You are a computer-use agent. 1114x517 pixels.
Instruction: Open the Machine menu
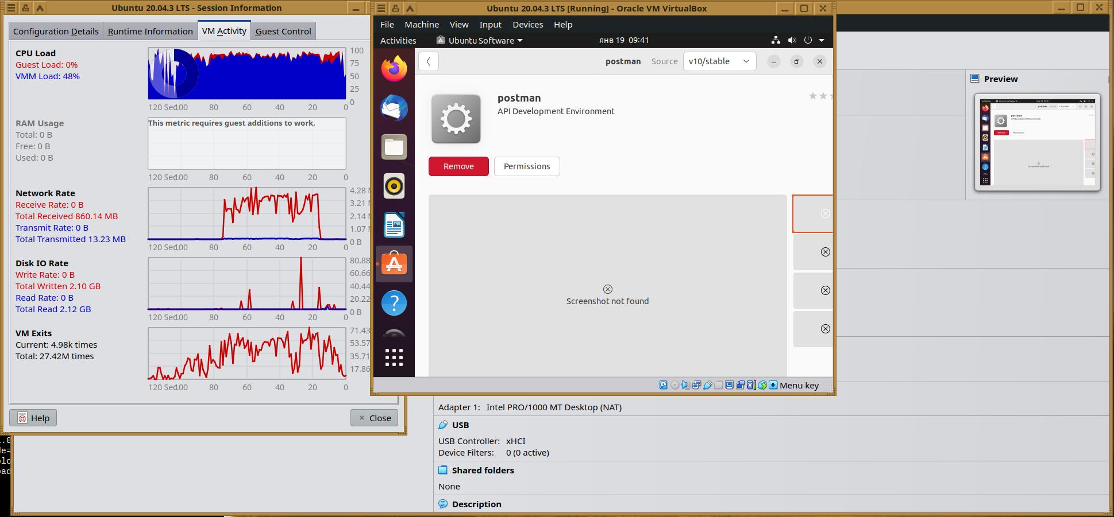pos(422,25)
